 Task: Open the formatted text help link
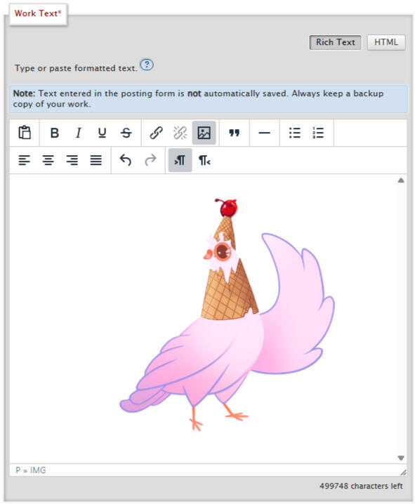[147, 65]
